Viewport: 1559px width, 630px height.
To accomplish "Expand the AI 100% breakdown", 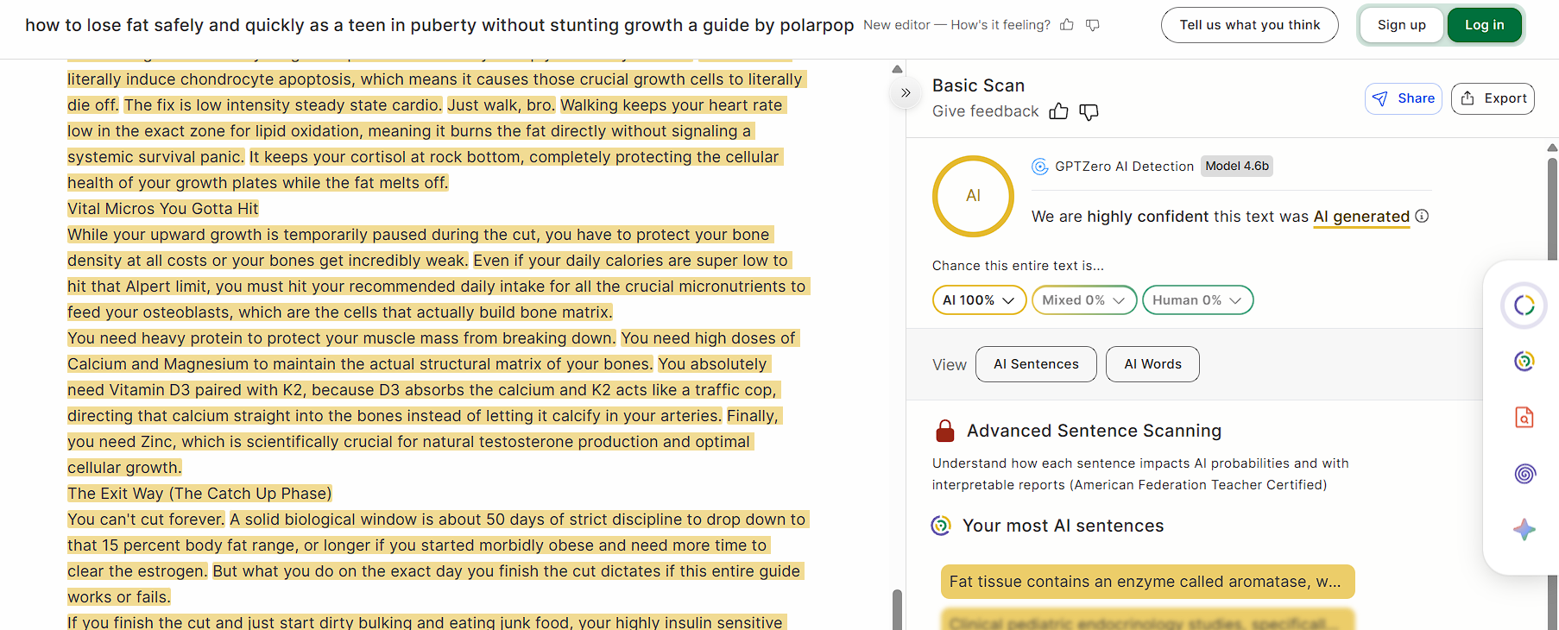I will pyautogui.click(x=979, y=300).
